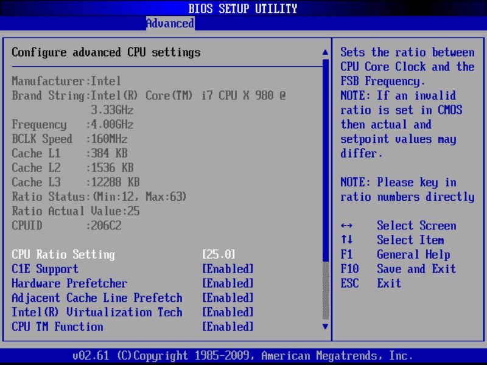Click the copyright notice at the bottom
This screenshot has height=365, width=487.
(x=243, y=355)
